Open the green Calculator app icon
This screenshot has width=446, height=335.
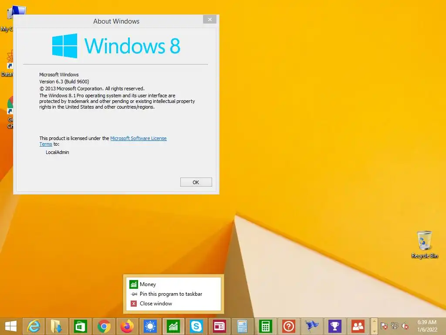pos(266,326)
